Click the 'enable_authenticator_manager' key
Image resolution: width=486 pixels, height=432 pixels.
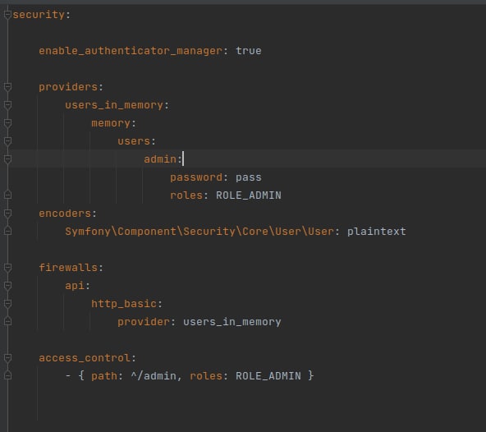point(131,51)
